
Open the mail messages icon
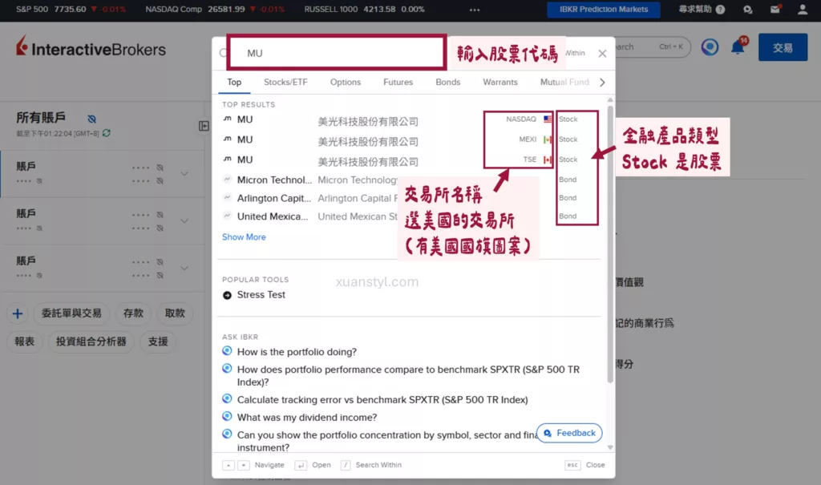coord(775,9)
